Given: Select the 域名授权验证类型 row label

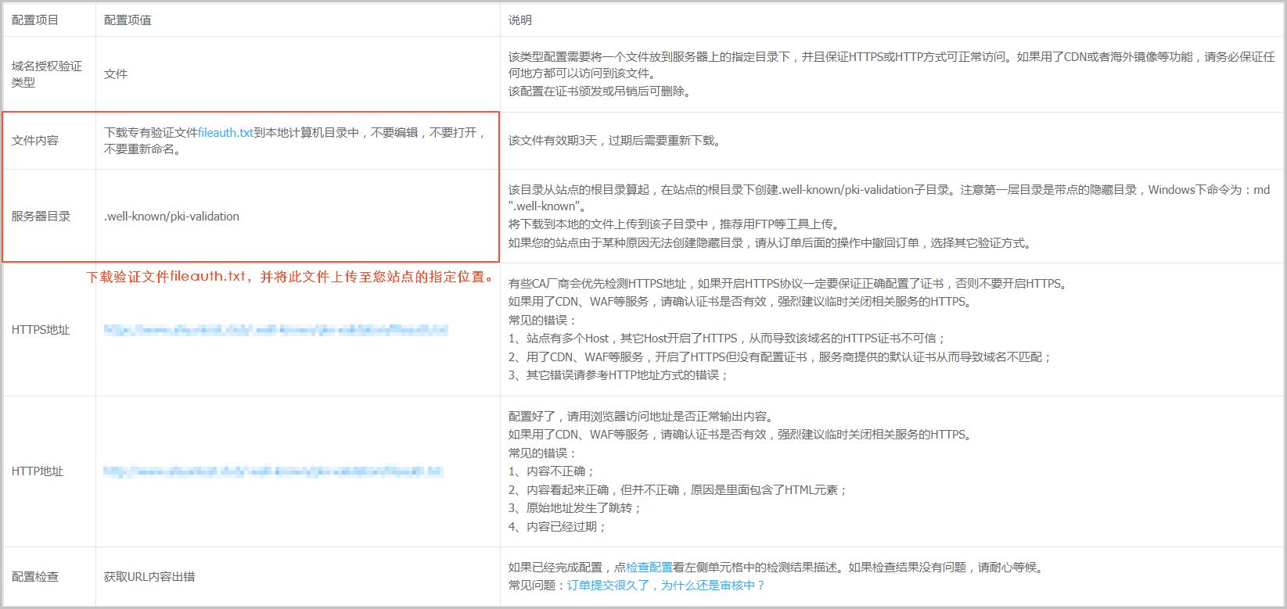Looking at the screenshot, I should pos(46,74).
